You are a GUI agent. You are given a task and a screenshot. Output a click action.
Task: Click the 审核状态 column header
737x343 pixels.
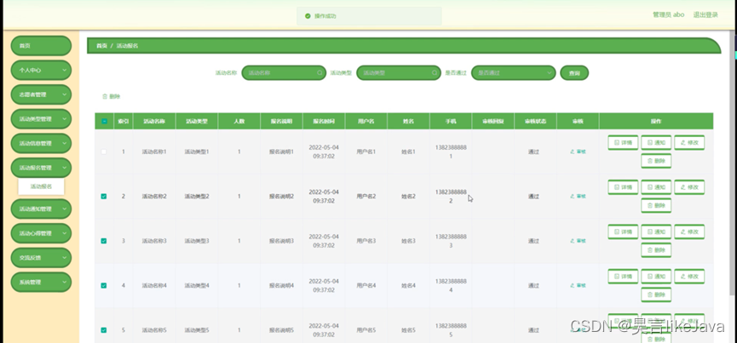(535, 121)
